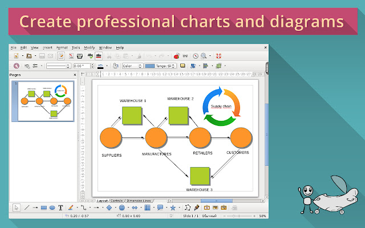Select the Basic Shapes diamond tool
The width and height of the screenshot is (365, 228).
pos(109,207)
